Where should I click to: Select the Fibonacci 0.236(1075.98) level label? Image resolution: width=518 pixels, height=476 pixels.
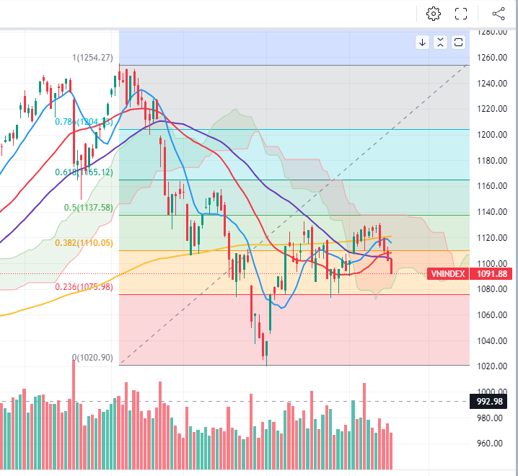pyautogui.click(x=84, y=286)
